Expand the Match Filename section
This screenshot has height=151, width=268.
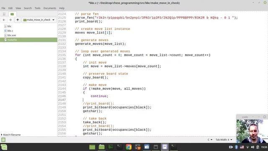tap(11, 135)
